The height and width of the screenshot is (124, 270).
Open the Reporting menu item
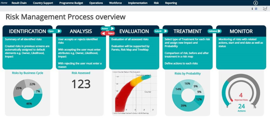(x=171, y=3)
